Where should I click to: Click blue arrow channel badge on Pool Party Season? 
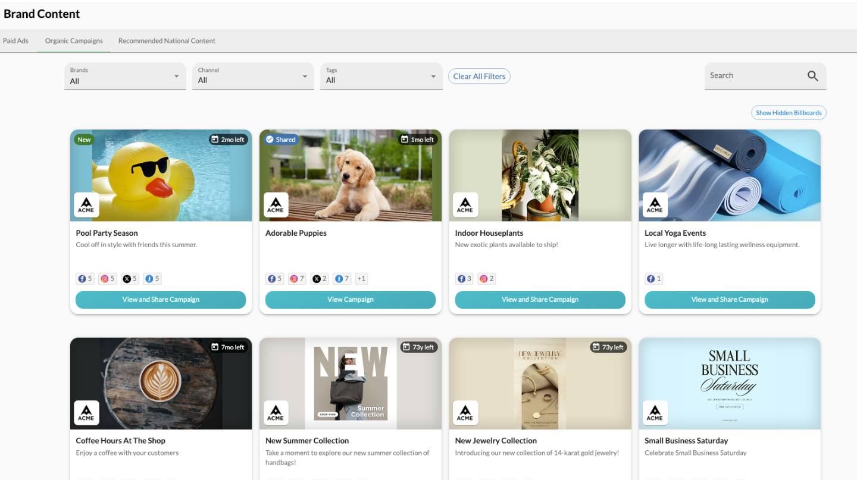pyautogui.click(x=152, y=279)
